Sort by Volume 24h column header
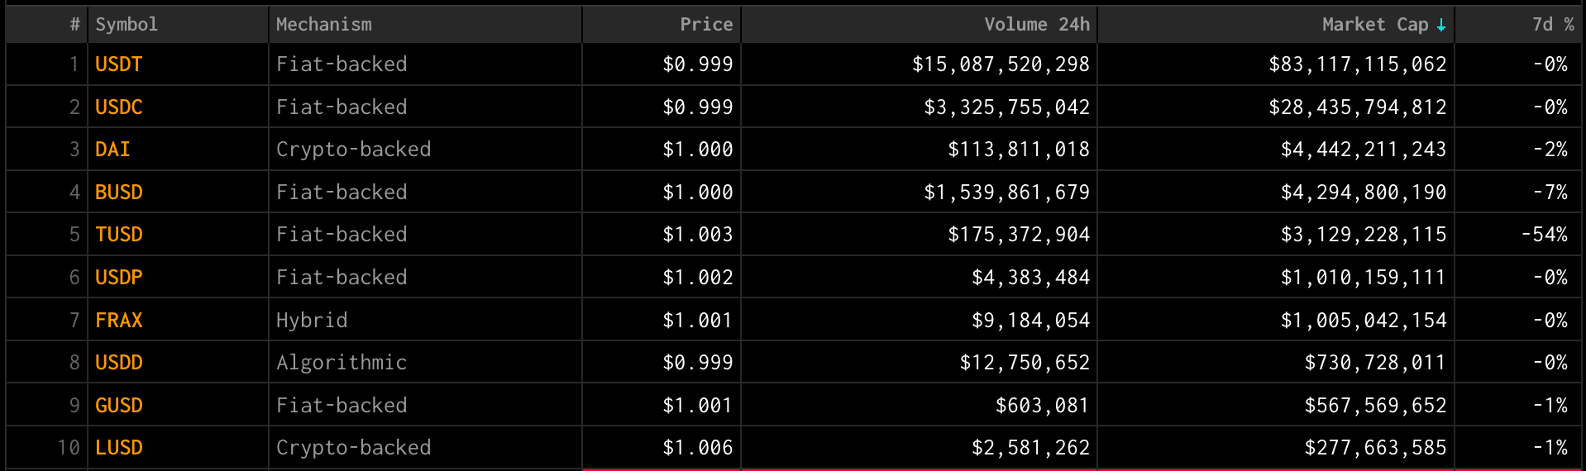 [x=1037, y=25]
